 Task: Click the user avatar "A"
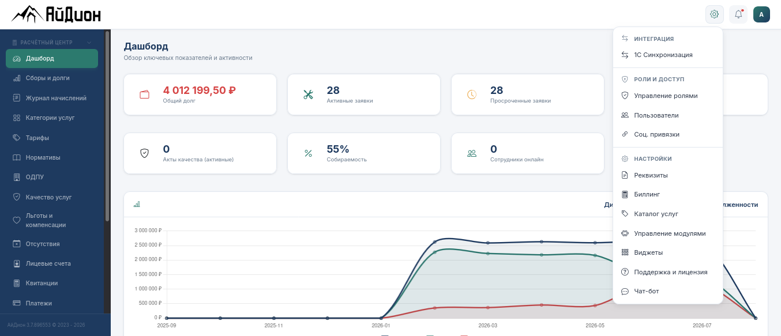tap(761, 14)
